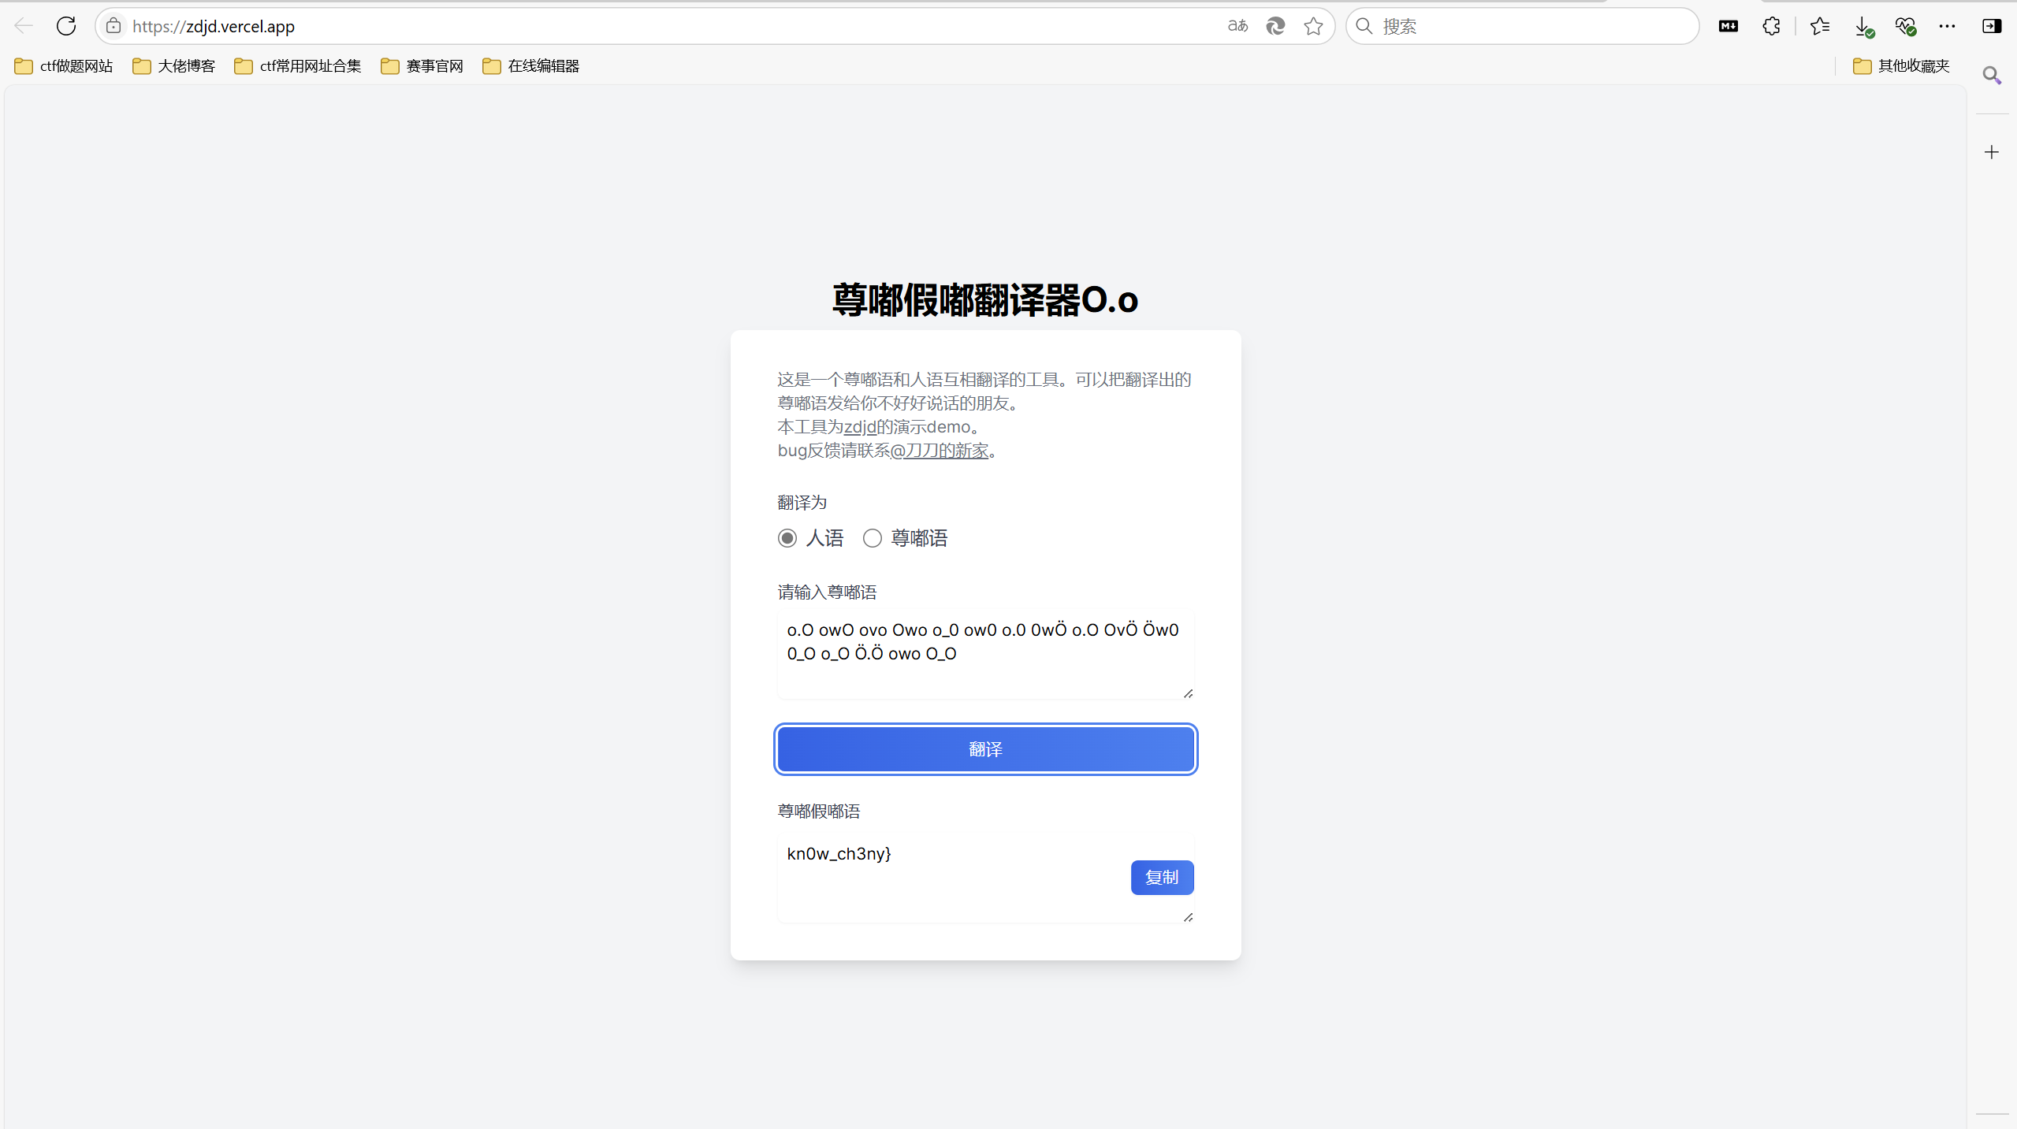Click the 复制 copy button
This screenshot has height=1129, width=2017.
[x=1162, y=877]
